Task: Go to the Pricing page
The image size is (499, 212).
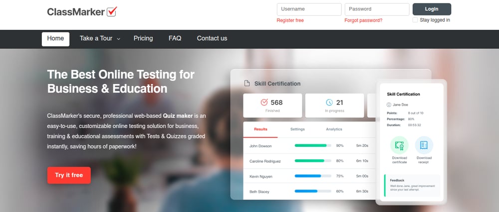Action: 143,38
